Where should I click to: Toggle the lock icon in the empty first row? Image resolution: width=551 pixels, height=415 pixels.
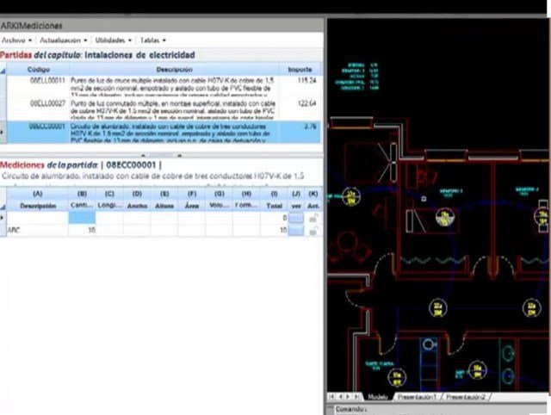coord(313,218)
